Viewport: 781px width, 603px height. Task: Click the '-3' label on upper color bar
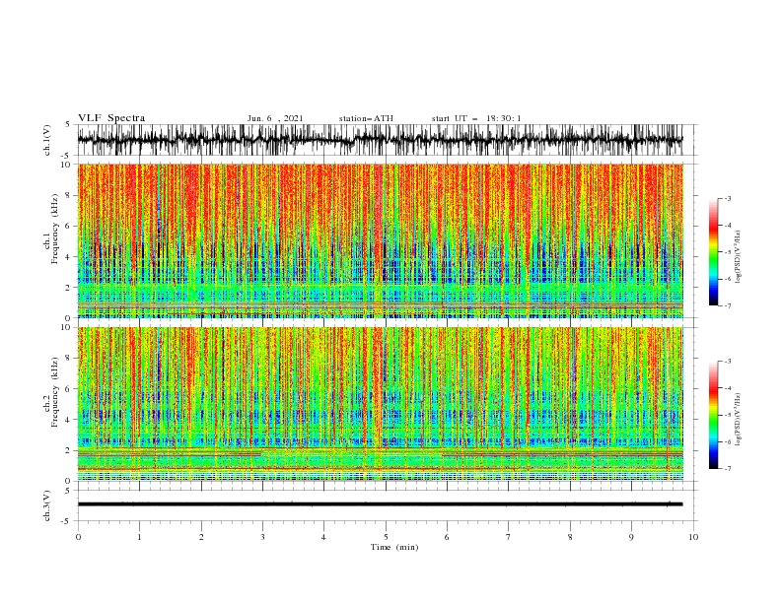[727, 198]
